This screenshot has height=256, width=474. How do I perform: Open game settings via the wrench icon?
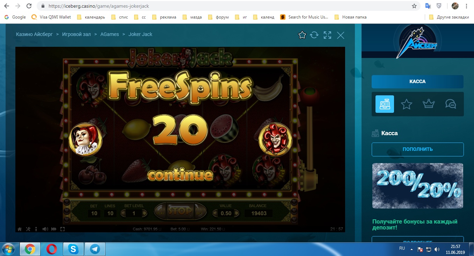tap(29, 229)
